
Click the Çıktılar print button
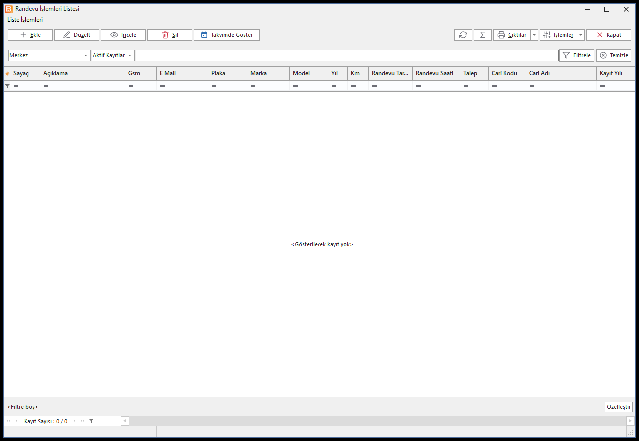click(512, 35)
